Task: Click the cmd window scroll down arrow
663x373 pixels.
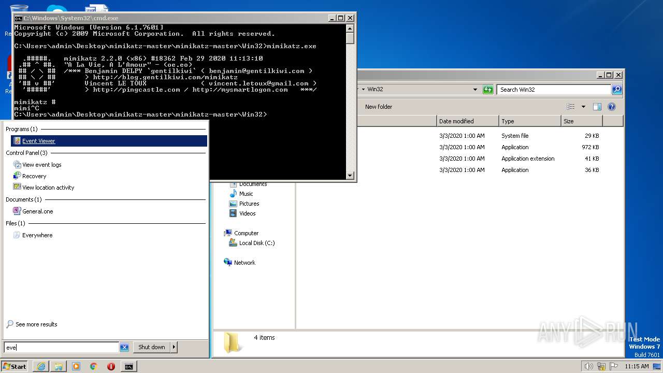Action: [x=350, y=176]
